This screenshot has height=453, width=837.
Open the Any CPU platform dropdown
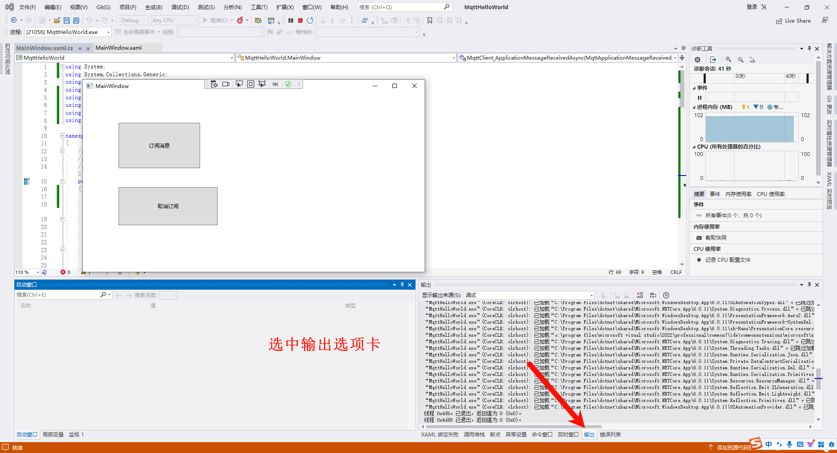coord(174,20)
